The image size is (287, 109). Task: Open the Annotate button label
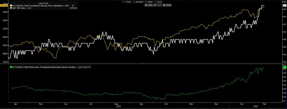(x=139, y=2)
